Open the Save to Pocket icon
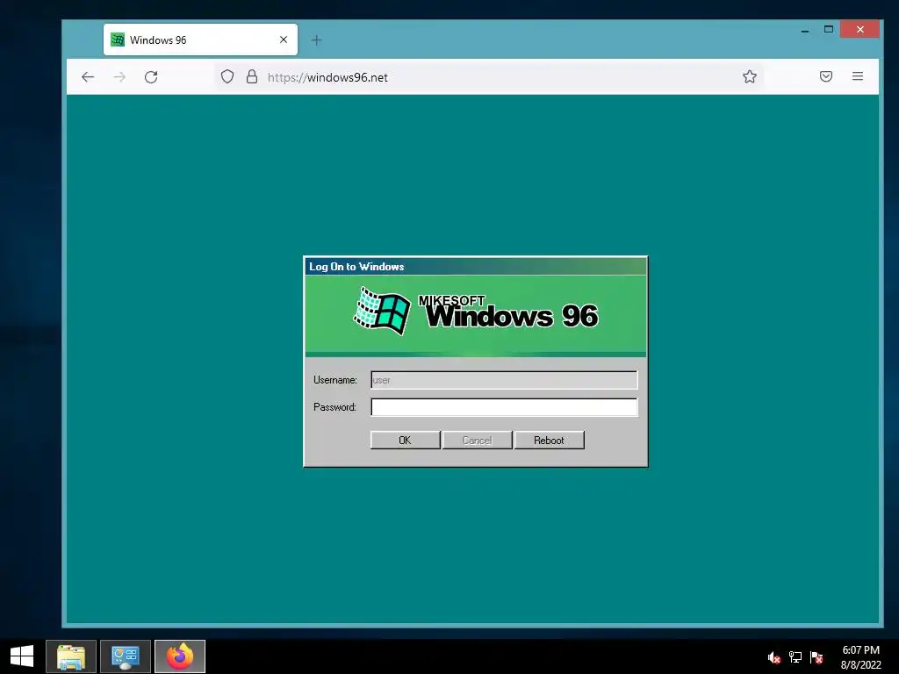Image resolution: width=899 pixels, height=674 pixels. [x=825, y=77]
